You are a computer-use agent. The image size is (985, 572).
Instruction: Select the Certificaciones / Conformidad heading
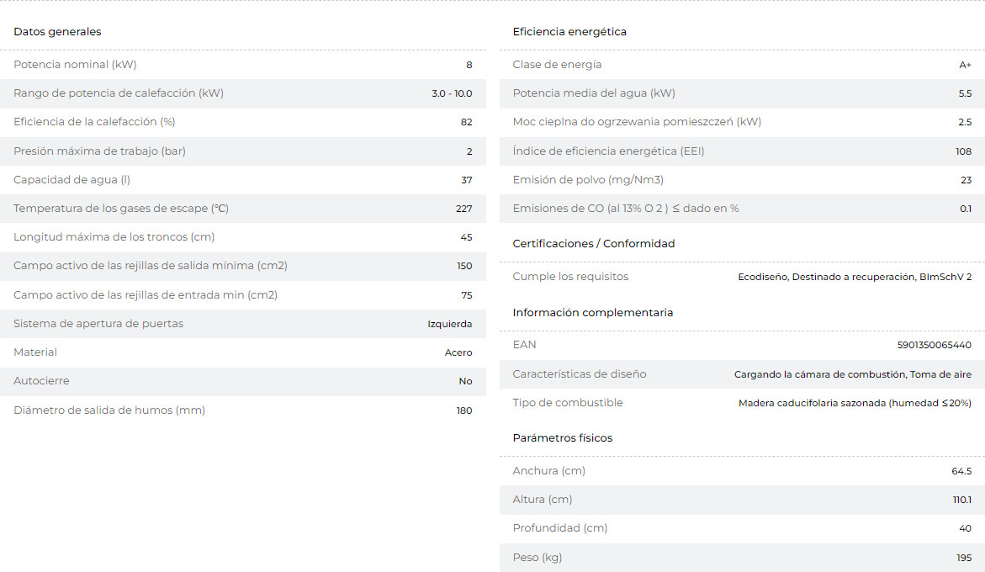coord(594,244)
